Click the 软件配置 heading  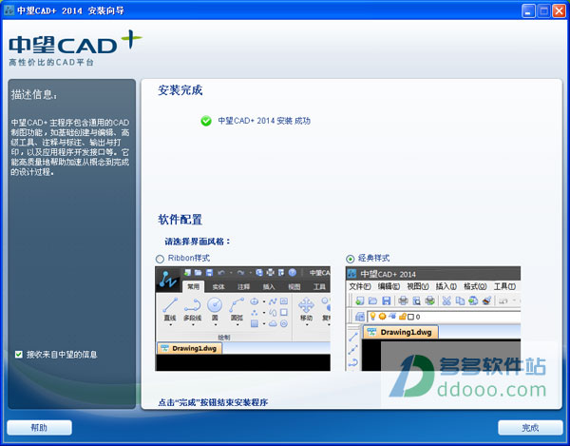click(180, 220)
